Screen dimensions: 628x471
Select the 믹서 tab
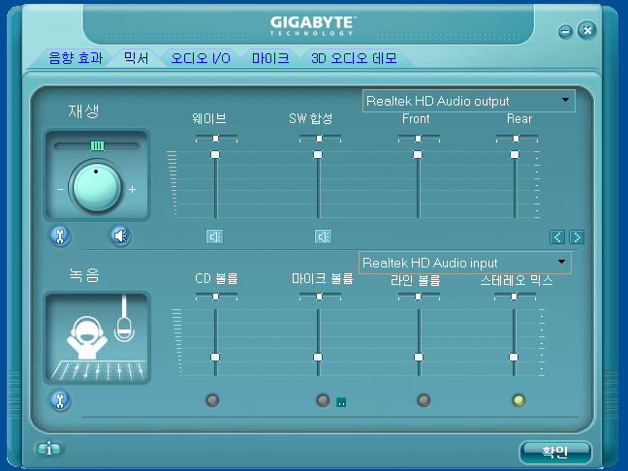(136, 58)
